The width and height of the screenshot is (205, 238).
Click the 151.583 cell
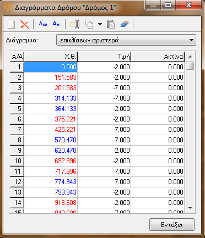(51, 78)
